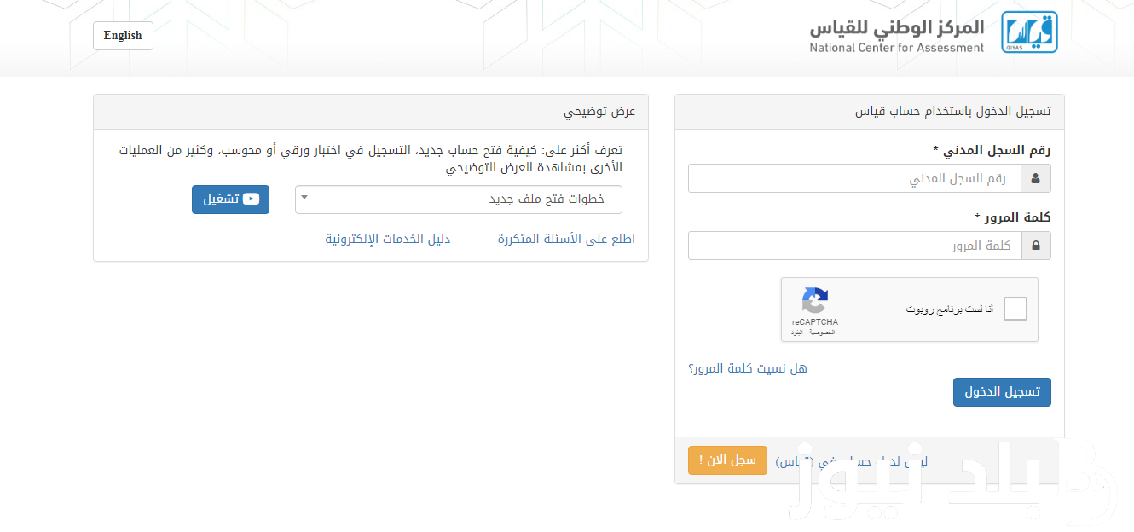Check the 'أنا لست برنامج روبوت' checkbox

[1015, 309]
